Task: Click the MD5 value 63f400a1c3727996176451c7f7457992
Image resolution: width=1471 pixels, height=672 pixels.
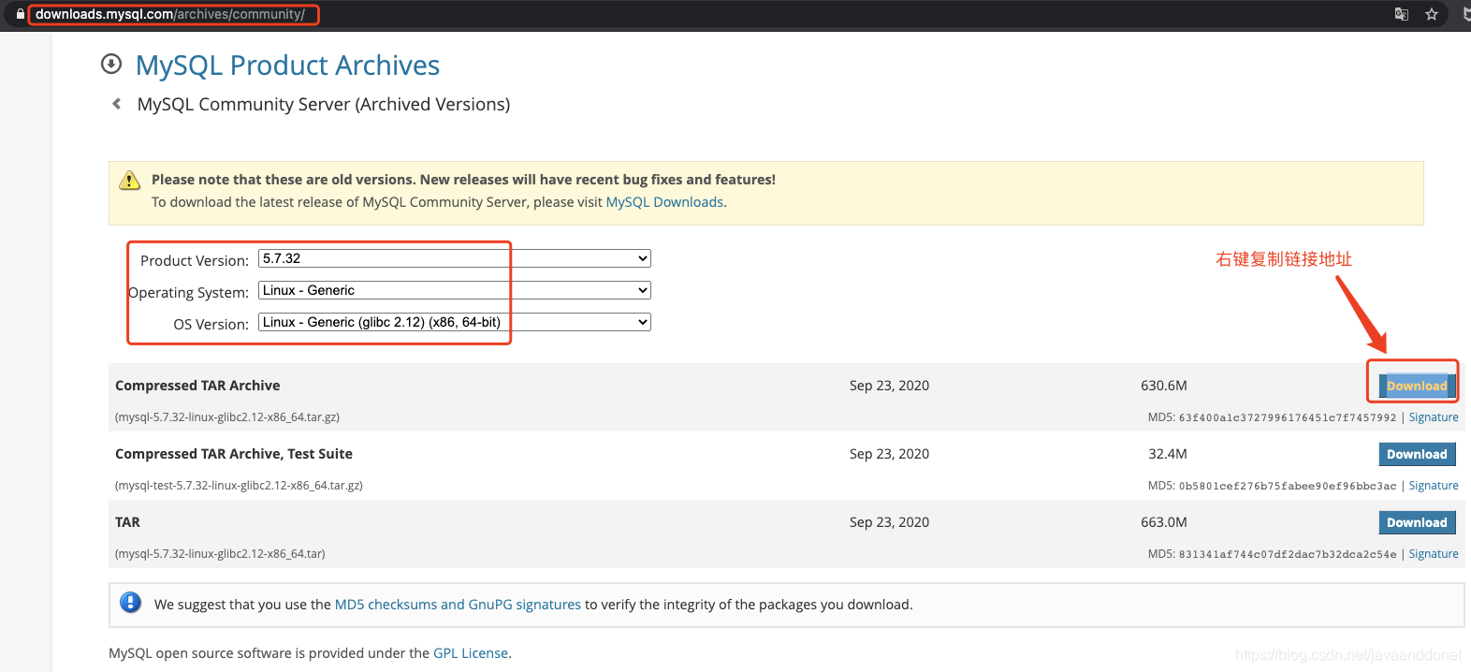Action: point(1288,418)
